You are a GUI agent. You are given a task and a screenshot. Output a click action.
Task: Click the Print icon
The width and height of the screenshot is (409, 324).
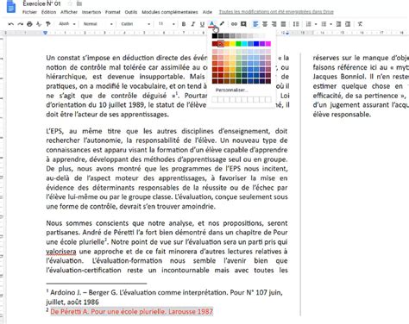point(29,24)
